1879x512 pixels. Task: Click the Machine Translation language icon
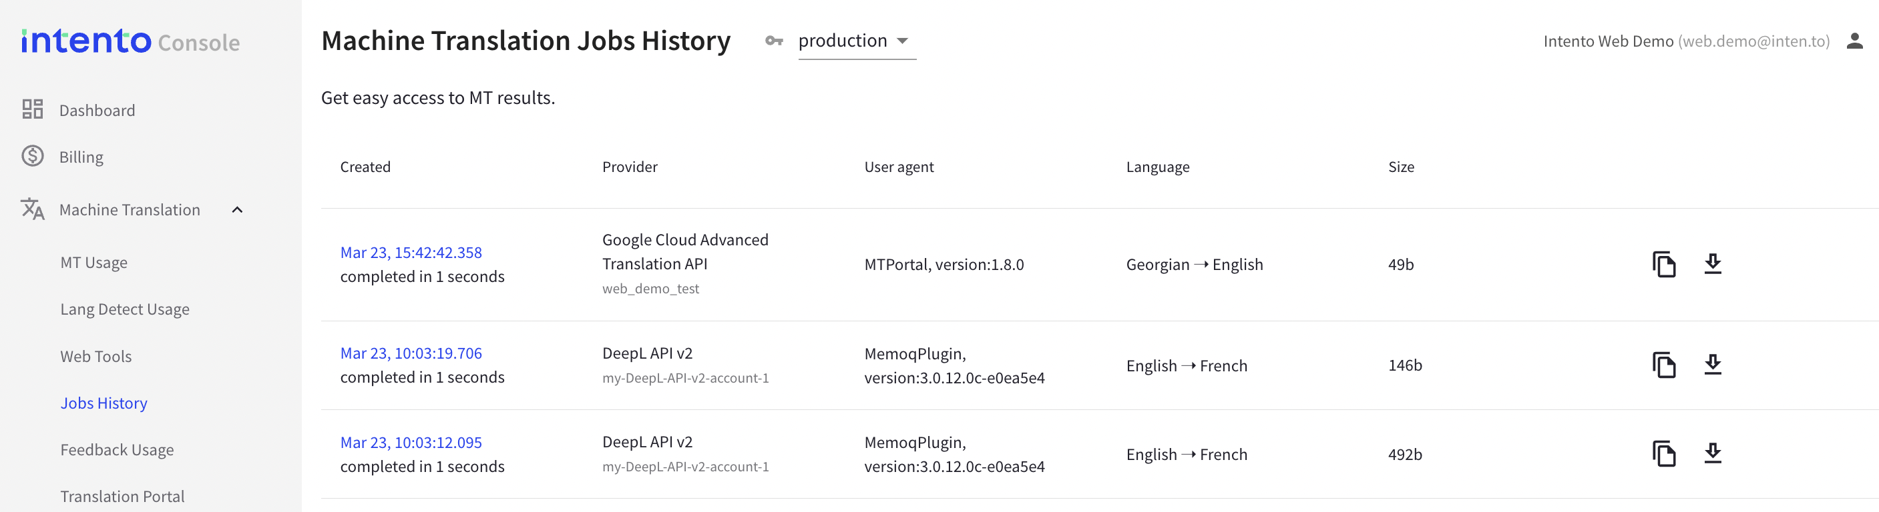click(x=33, y=209)
